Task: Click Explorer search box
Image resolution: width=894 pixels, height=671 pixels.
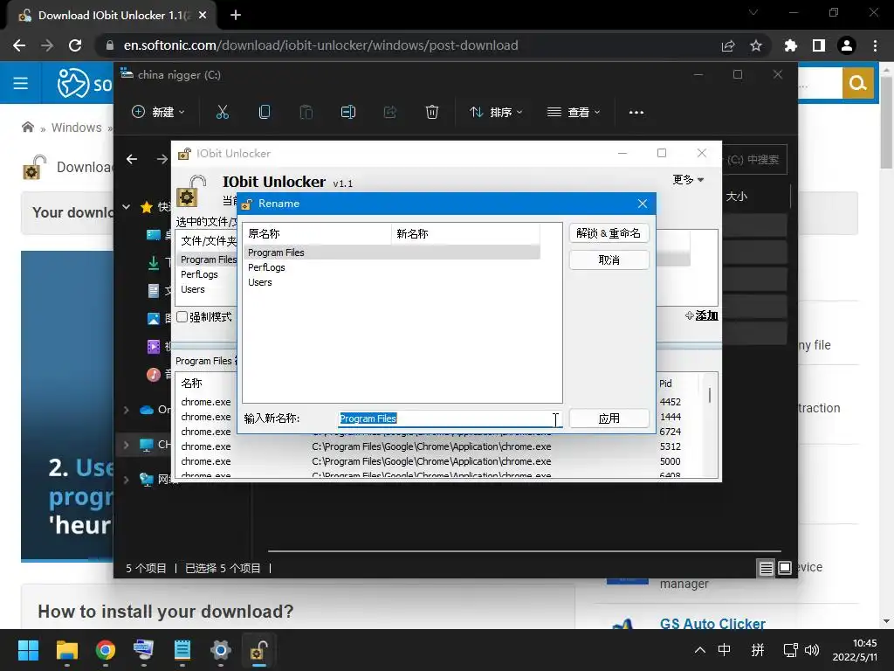Action: [x=754, y=160]
